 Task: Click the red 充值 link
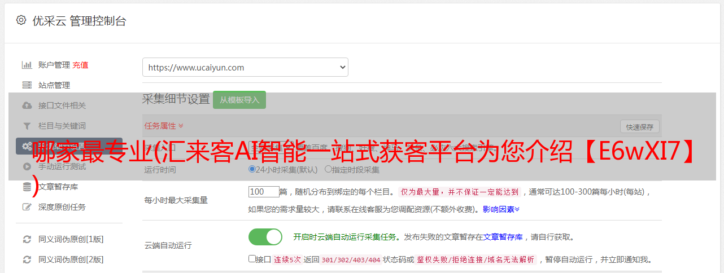point(80,65)
